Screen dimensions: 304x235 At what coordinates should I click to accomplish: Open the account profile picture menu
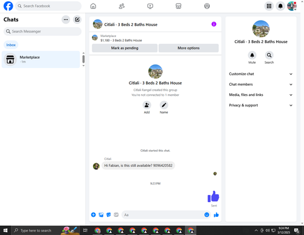point(292,6)
